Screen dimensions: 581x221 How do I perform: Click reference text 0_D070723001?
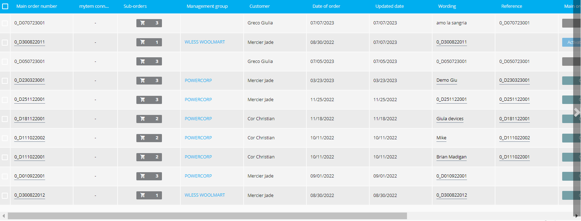coord(514,23)
